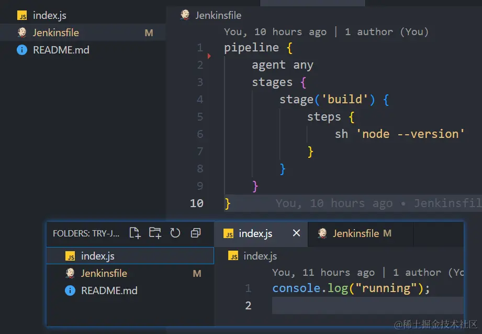Click the Jenkinsfile breadcrumb above the editor
The height and width of the screenshot is (334, 482).
[x=218, y=15]
